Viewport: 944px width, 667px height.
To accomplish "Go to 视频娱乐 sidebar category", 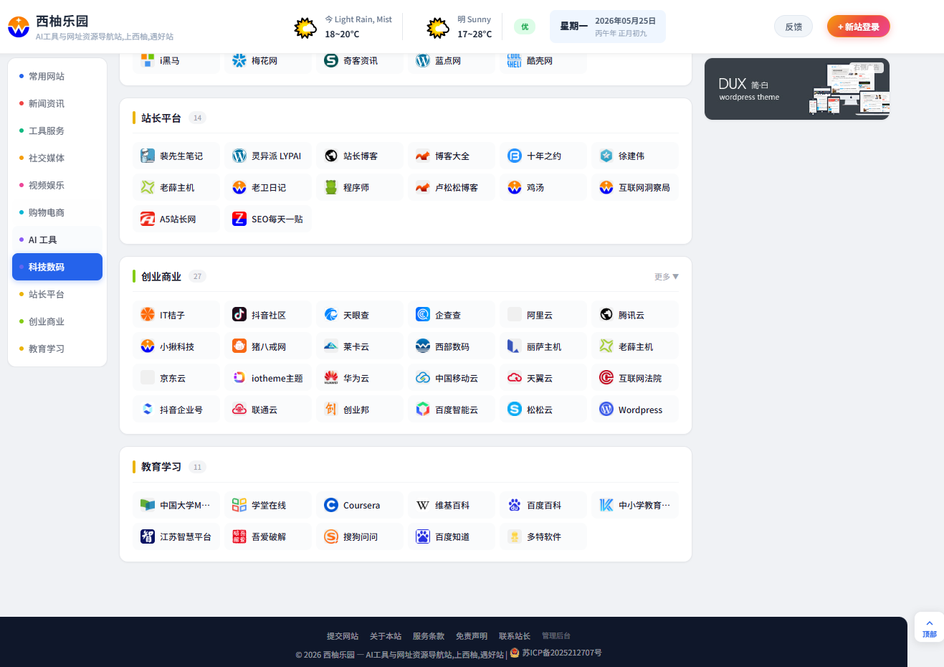I will pyautogui.click(x=57, y=185).
